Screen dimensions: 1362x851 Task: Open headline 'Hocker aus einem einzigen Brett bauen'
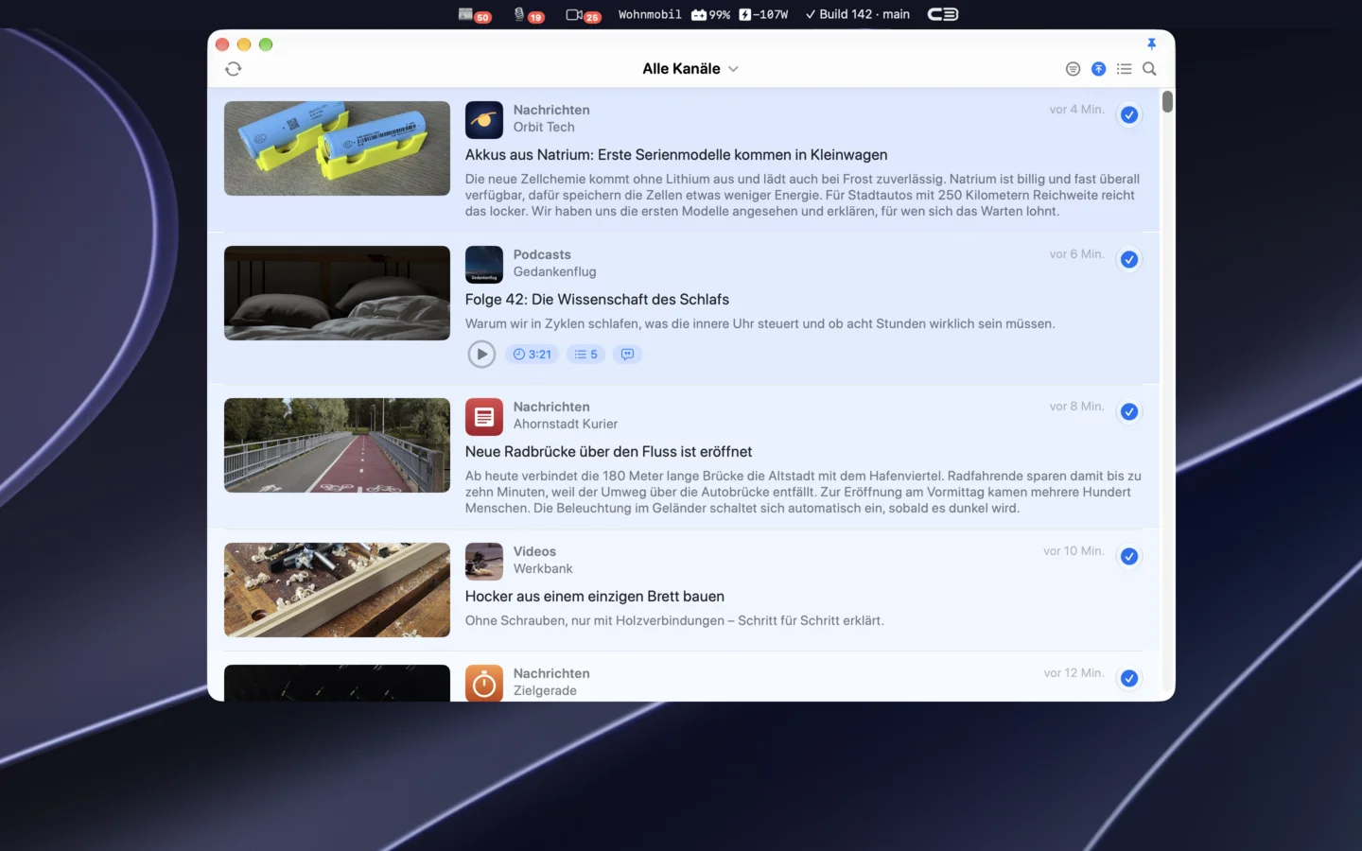click(x=595, y=597)
